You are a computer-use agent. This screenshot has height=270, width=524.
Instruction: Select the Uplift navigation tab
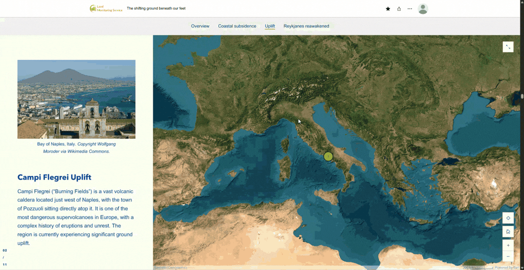(x=269, y=26)
